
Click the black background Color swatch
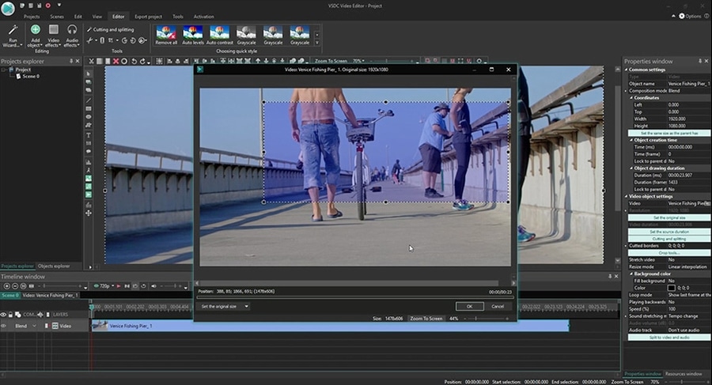(672, 288)
